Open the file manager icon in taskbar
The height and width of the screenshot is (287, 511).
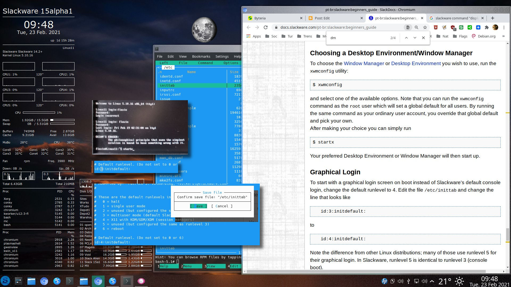(x=31, y=281)
